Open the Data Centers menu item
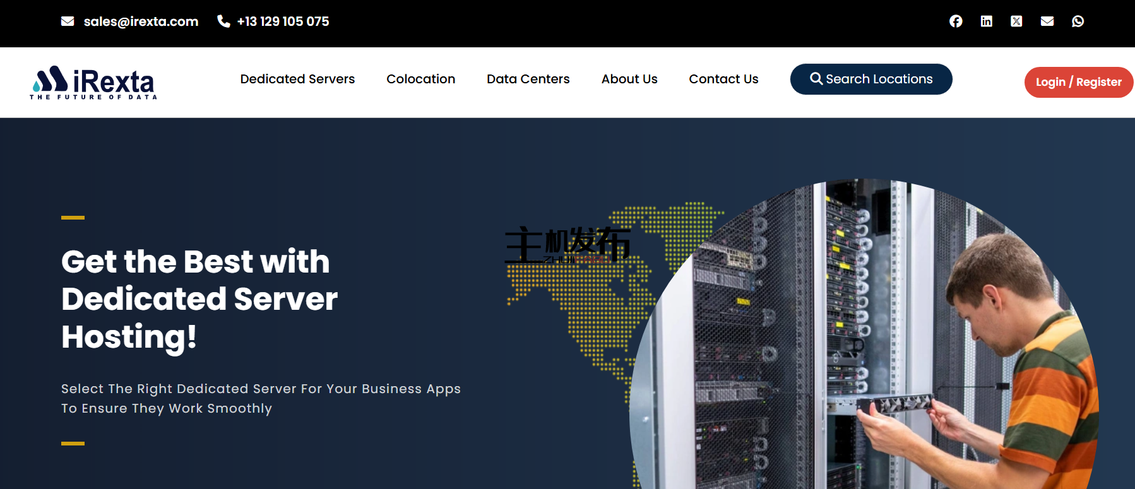 [x=528, y=79]
